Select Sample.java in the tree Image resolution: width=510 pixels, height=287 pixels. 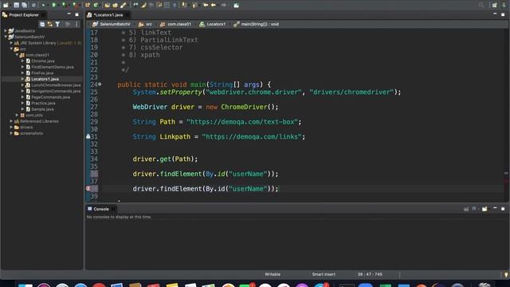click(x=42, y=109)
